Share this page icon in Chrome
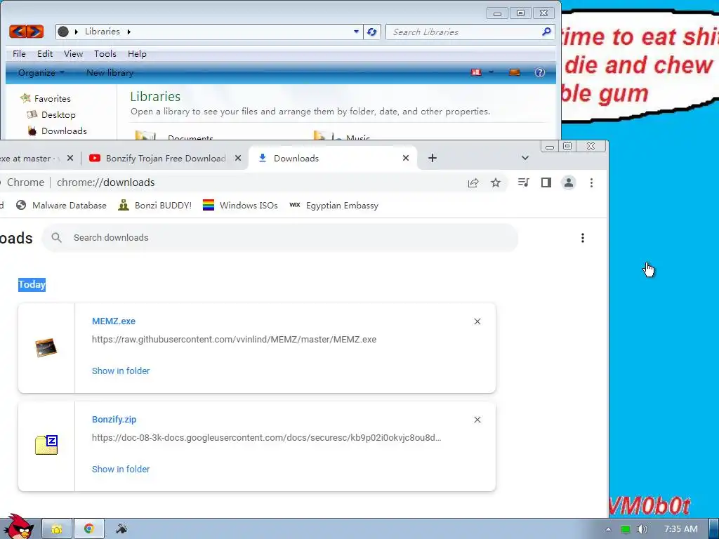719x539 pixels. (x=473, y=183)
